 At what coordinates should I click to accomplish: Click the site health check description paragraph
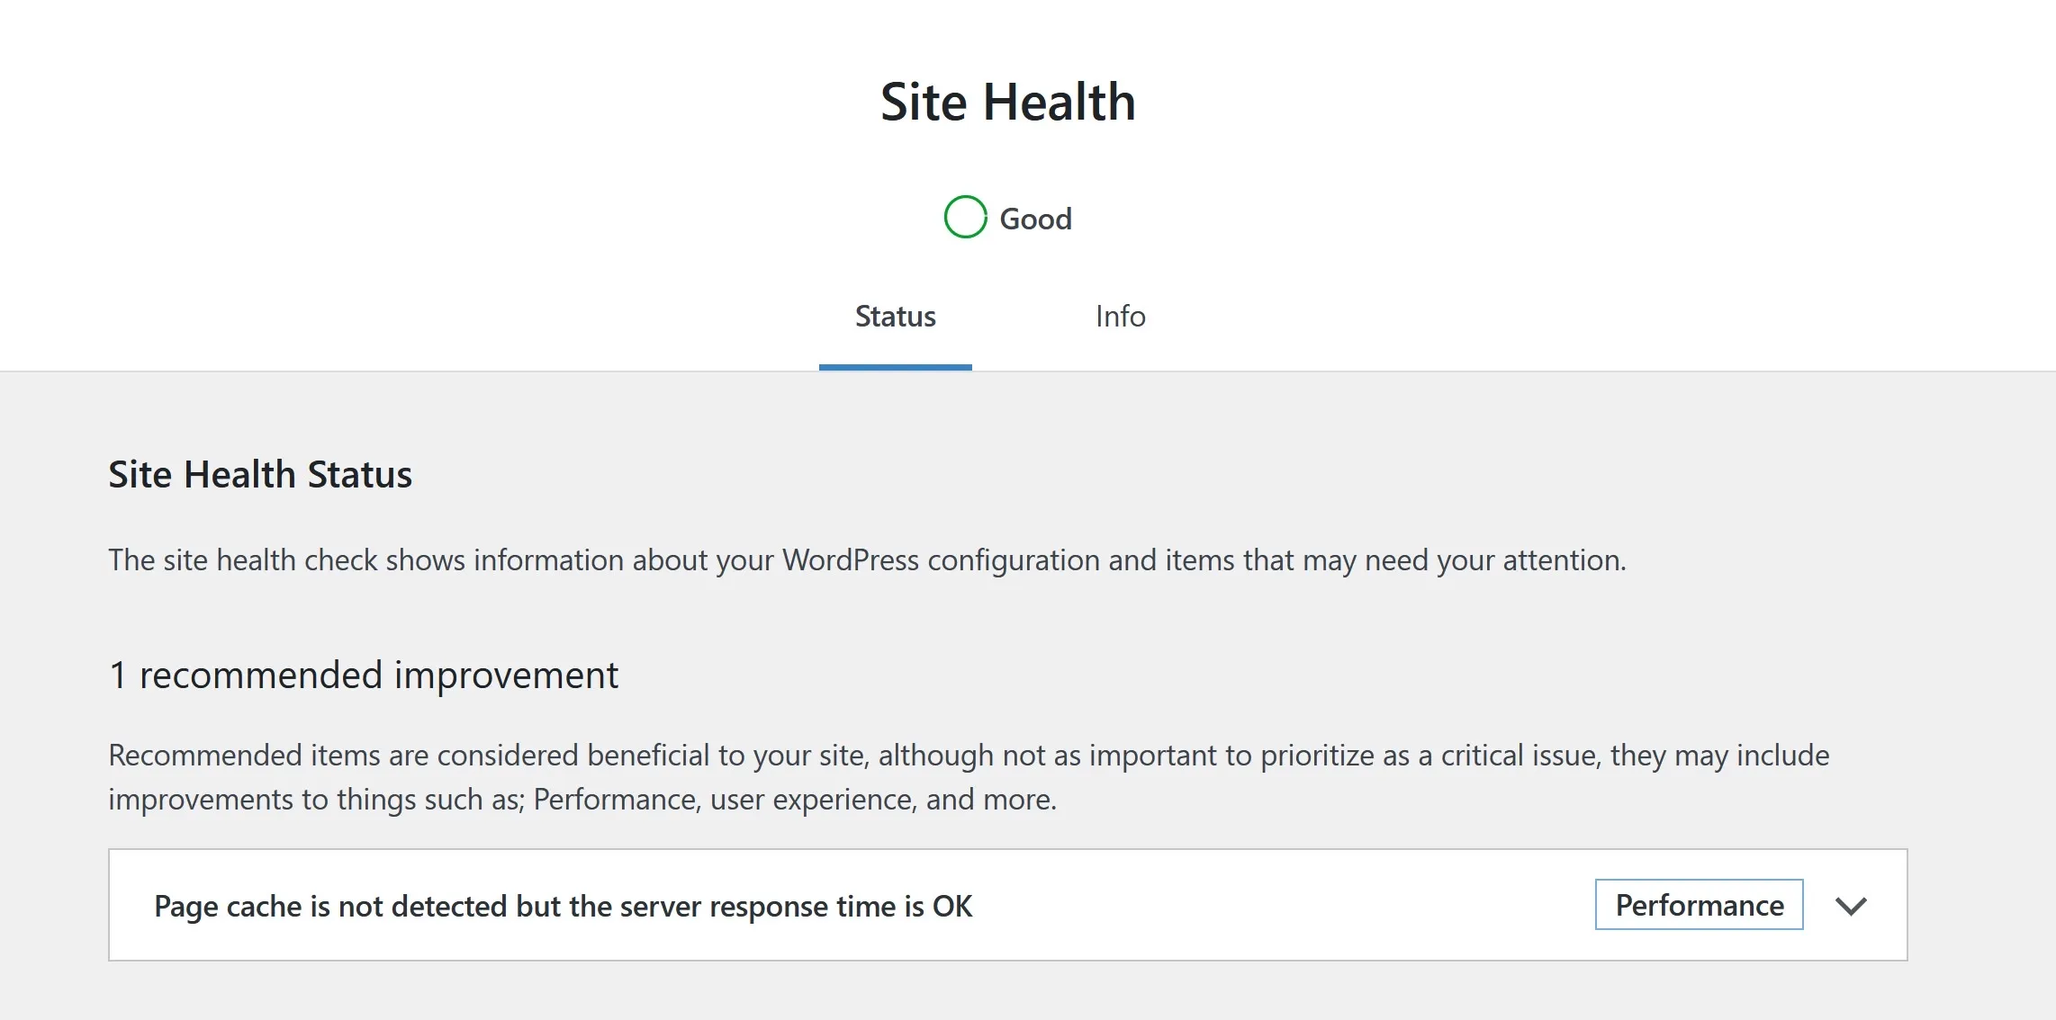pos(867,559)
